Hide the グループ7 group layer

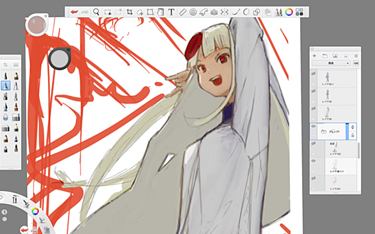click(314, 126)
